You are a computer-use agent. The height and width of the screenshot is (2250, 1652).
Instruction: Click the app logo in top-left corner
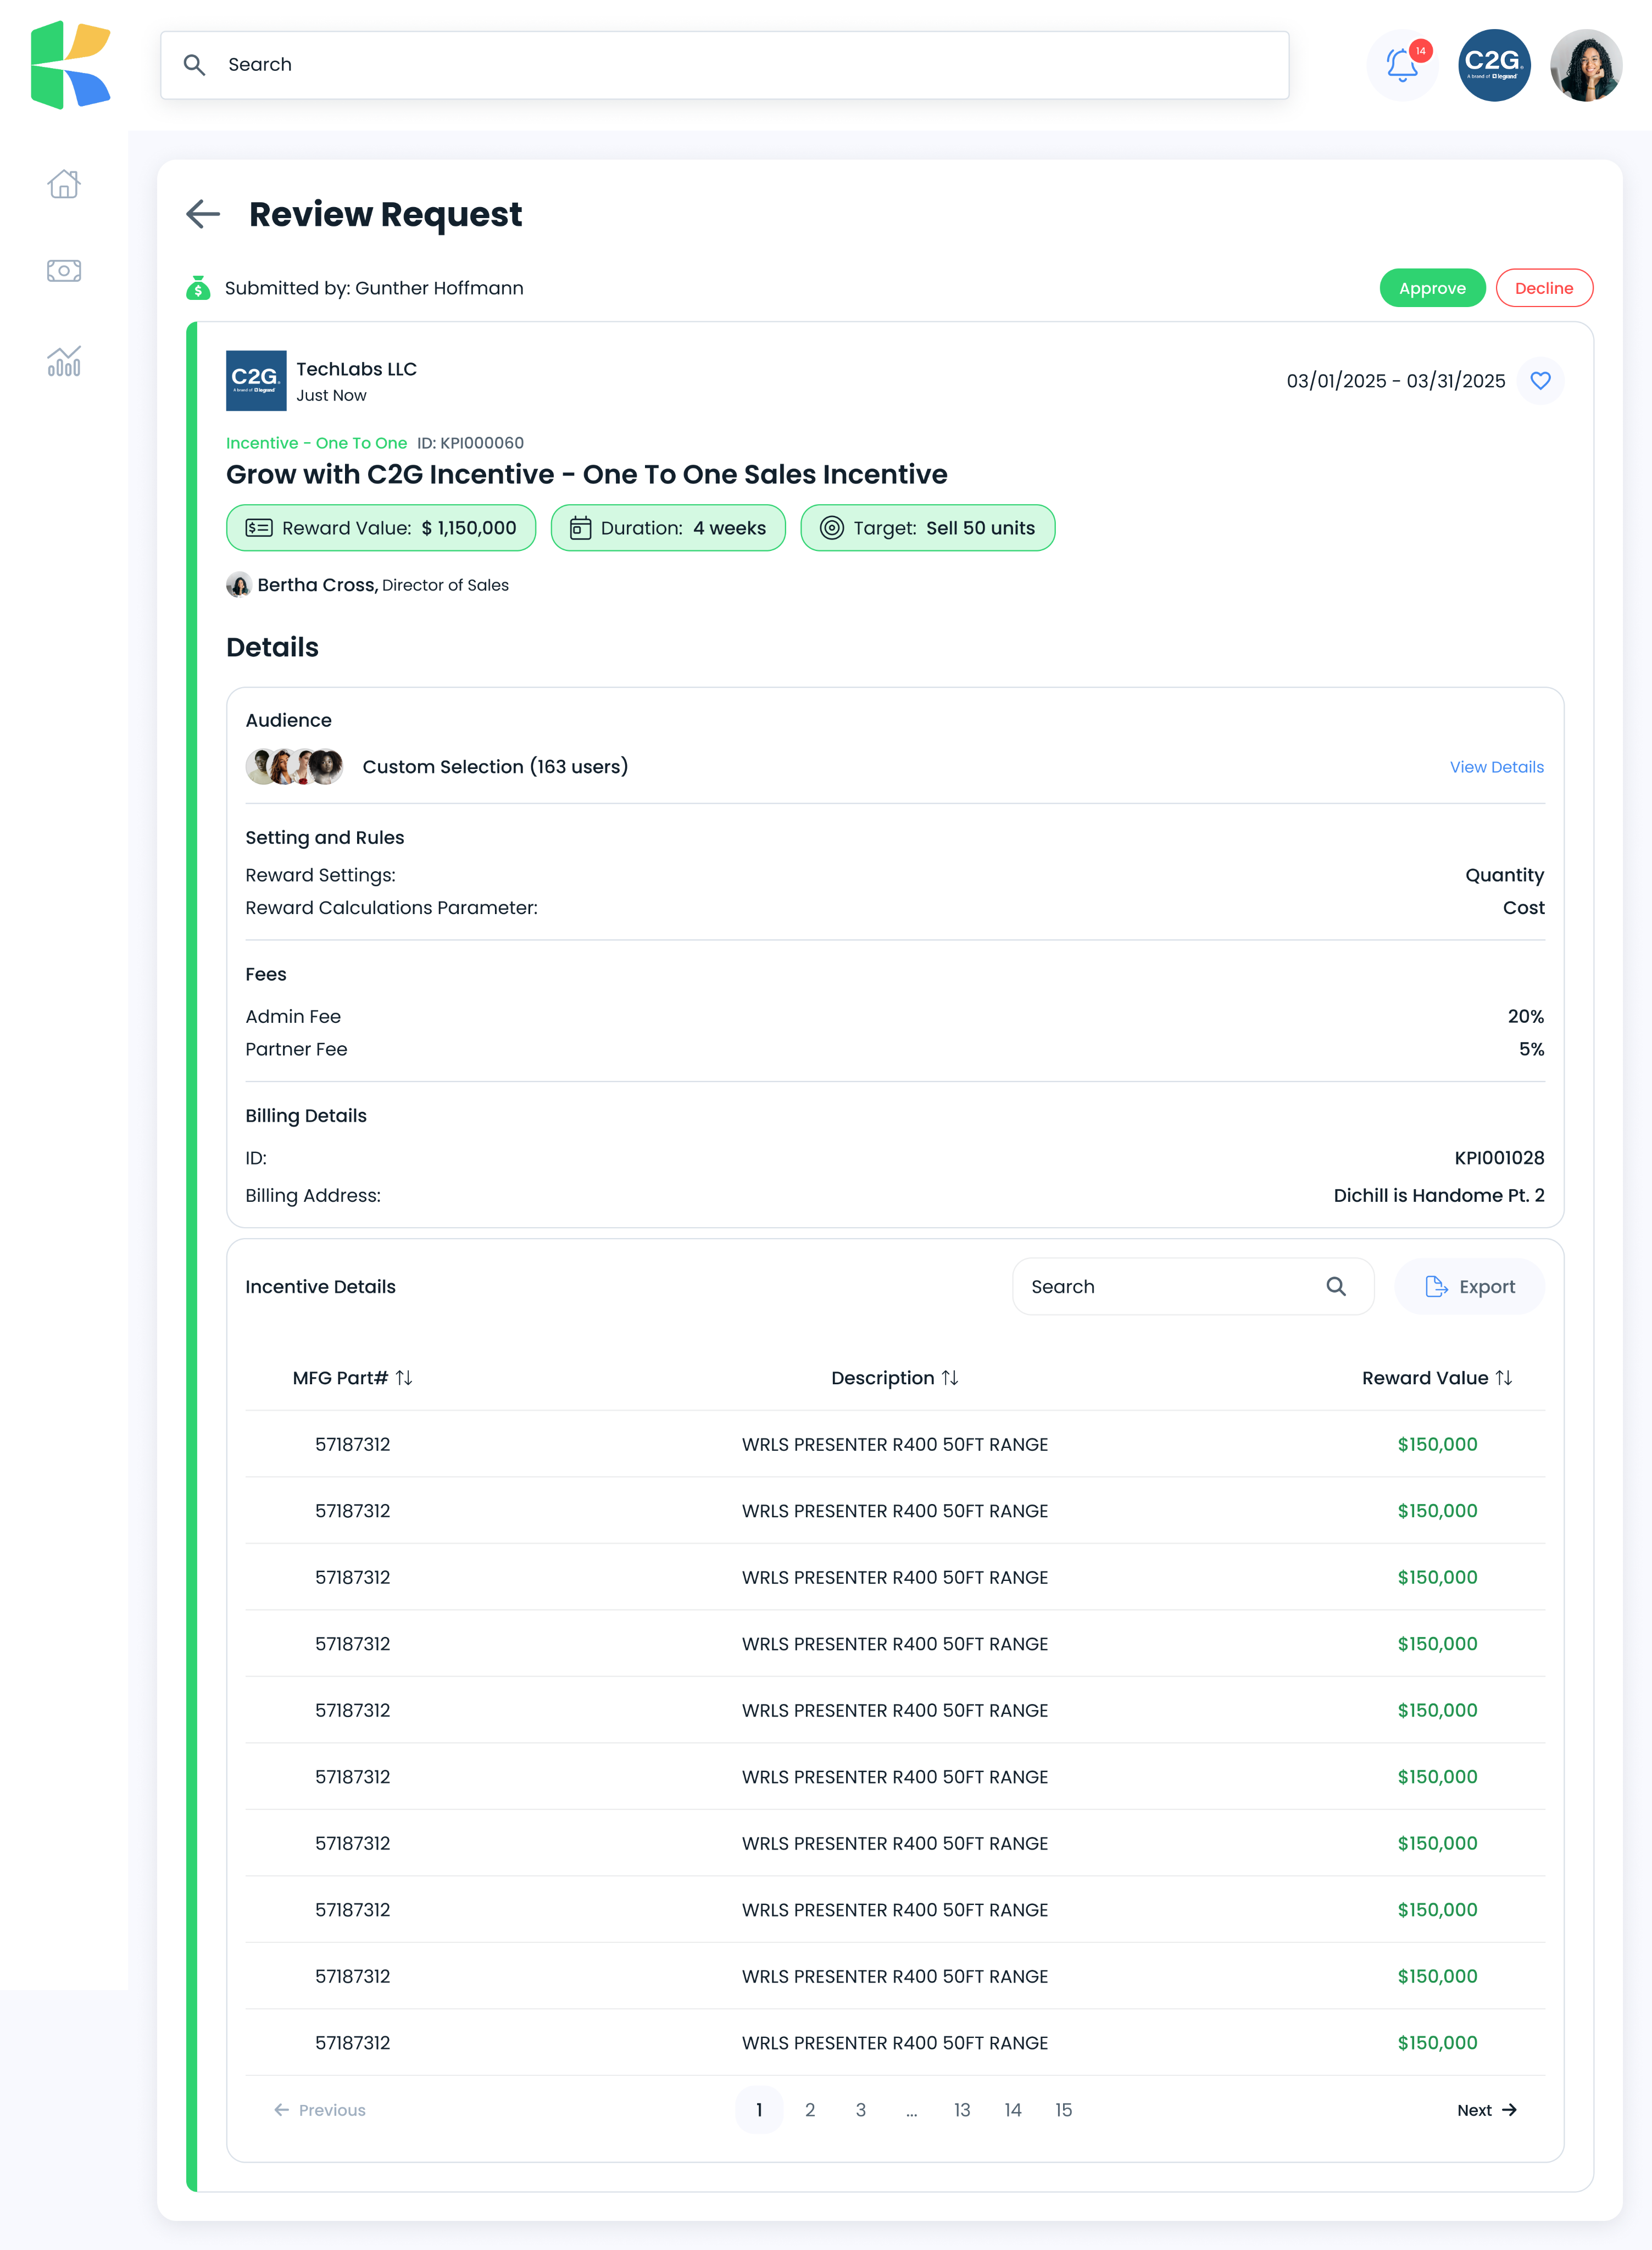click(x=70, y=65)
